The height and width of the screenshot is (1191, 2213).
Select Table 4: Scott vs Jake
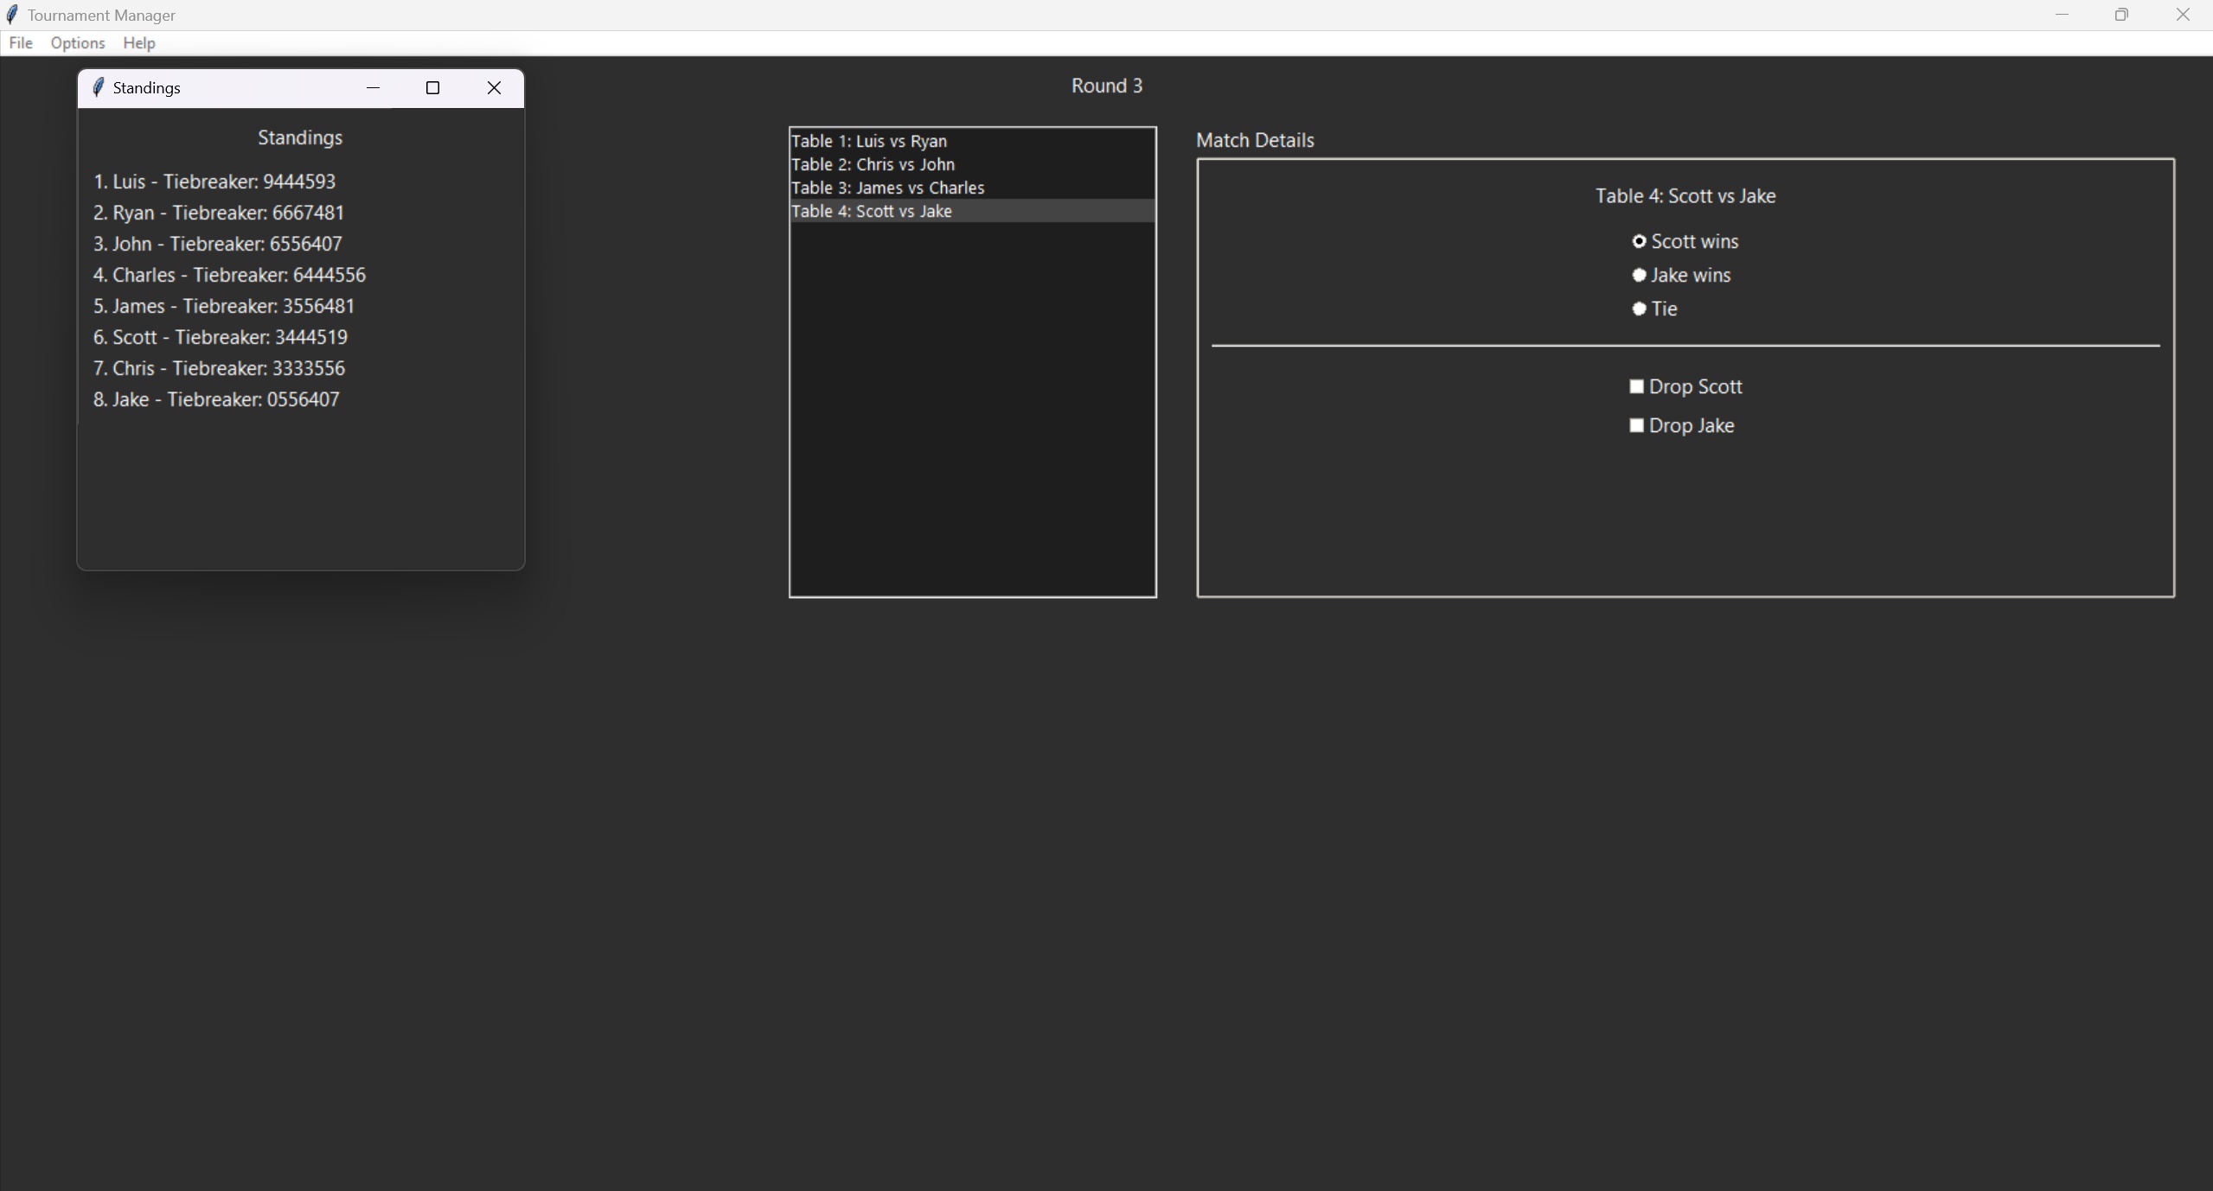click(x=972, y=211)
